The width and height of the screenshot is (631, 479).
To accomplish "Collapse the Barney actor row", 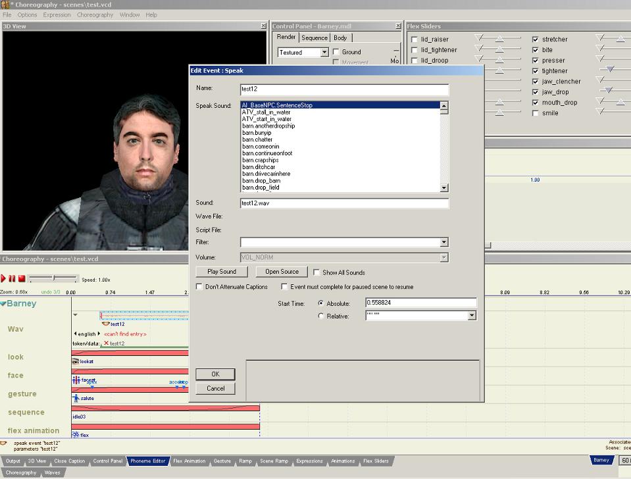I will coord(3,303).
